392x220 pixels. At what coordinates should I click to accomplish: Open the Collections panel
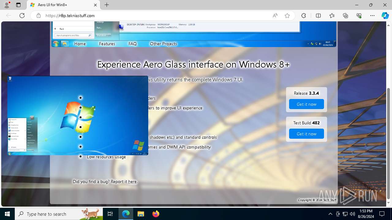click(x=345, y=16)
